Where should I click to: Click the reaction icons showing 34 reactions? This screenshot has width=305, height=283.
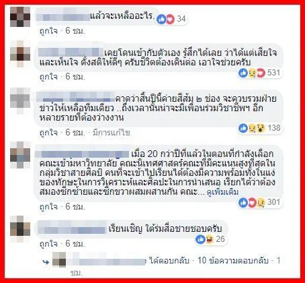pyautogui.click(x=172, y=19)
